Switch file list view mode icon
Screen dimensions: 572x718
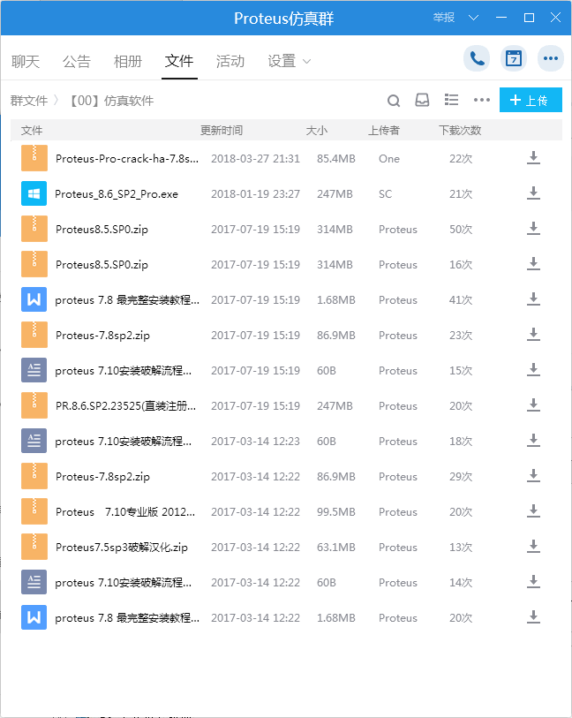click(x=451, y=100)
